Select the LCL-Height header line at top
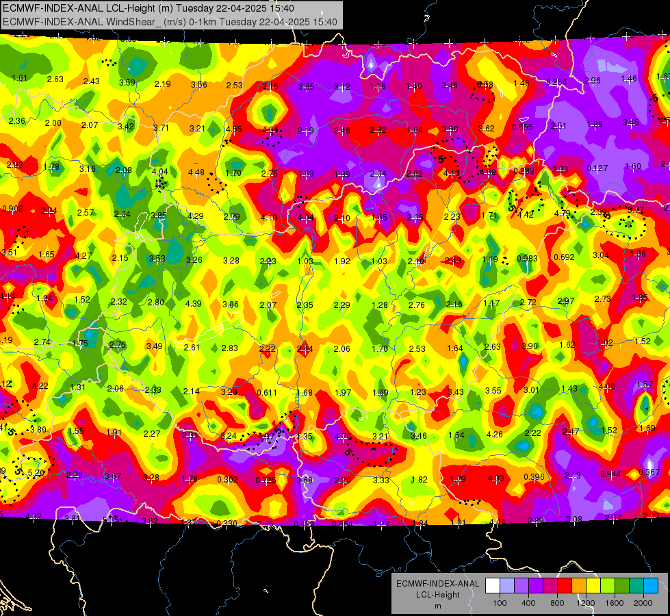 pos(149,8)
